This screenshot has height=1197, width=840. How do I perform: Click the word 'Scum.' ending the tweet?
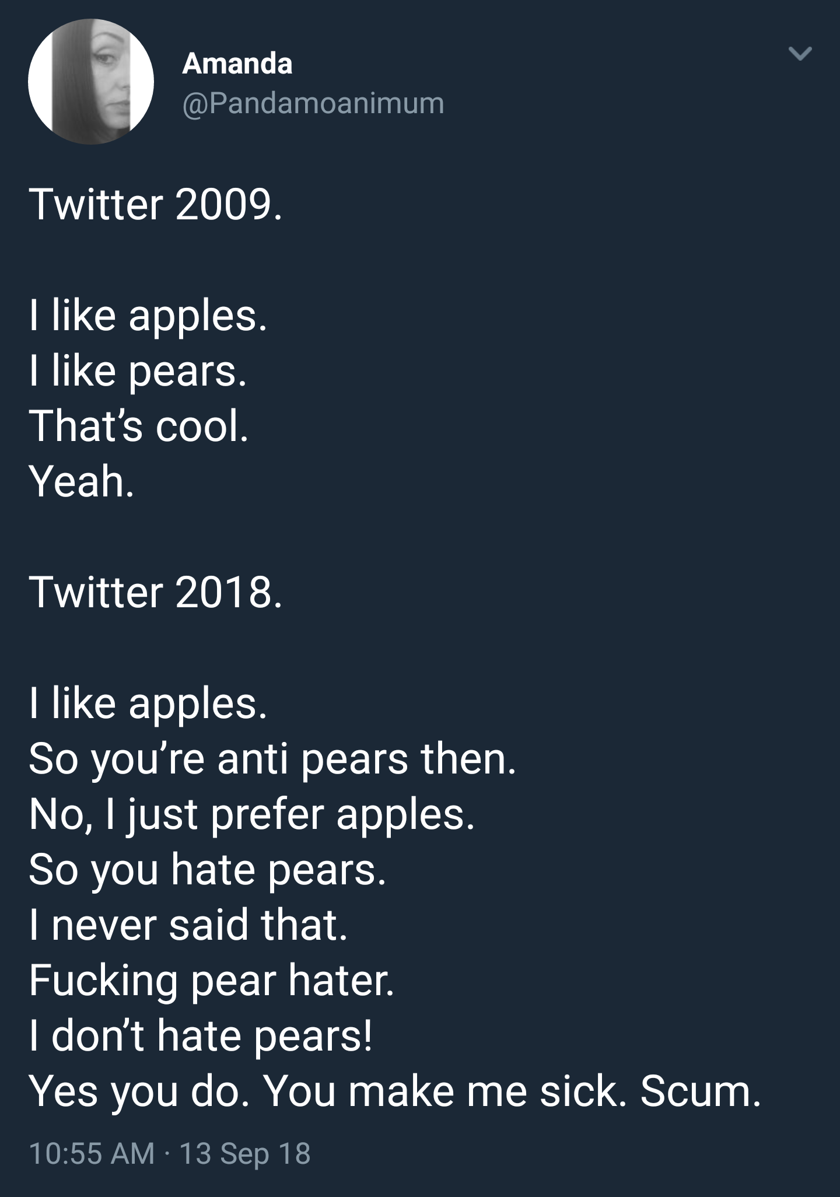point(701,1090)
